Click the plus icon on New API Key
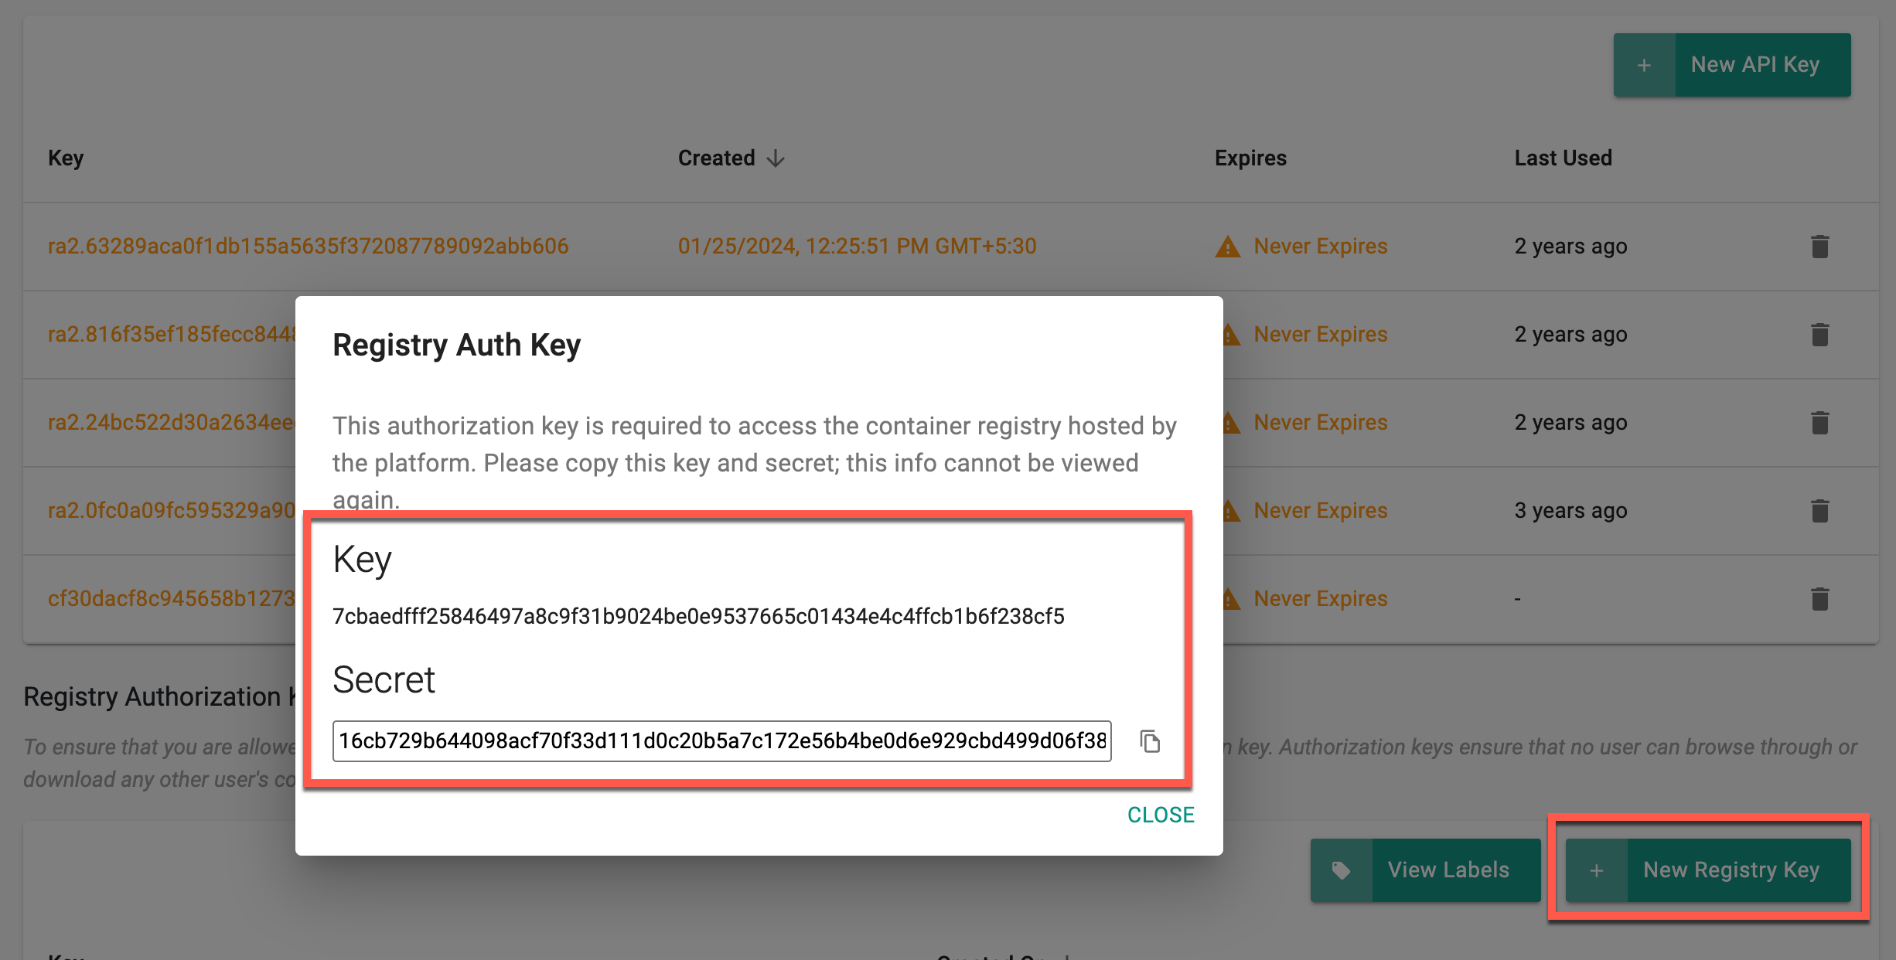 click(x=1644, y=65)
